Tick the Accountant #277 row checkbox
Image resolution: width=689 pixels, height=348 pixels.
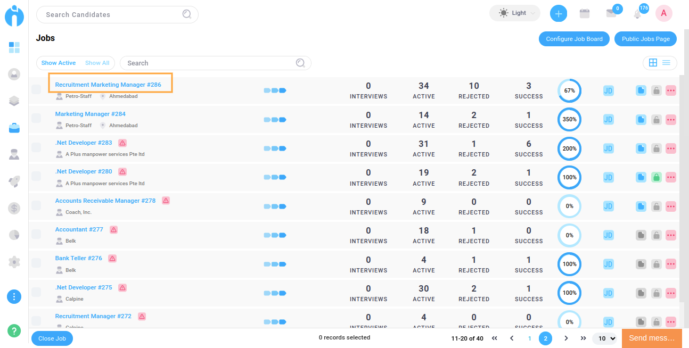pos(36,234)
